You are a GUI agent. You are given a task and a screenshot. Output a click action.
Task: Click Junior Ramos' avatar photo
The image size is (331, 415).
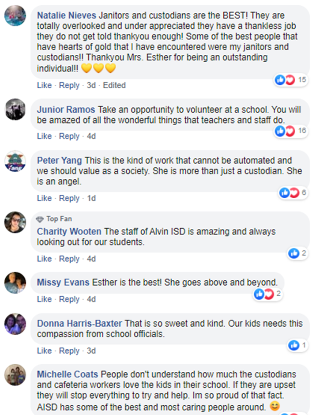[x=15, y=109]
